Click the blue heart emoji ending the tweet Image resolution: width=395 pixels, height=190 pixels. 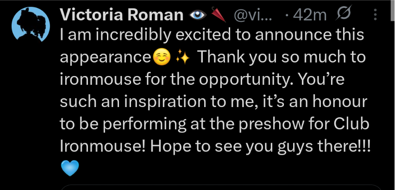click(70, 168)
